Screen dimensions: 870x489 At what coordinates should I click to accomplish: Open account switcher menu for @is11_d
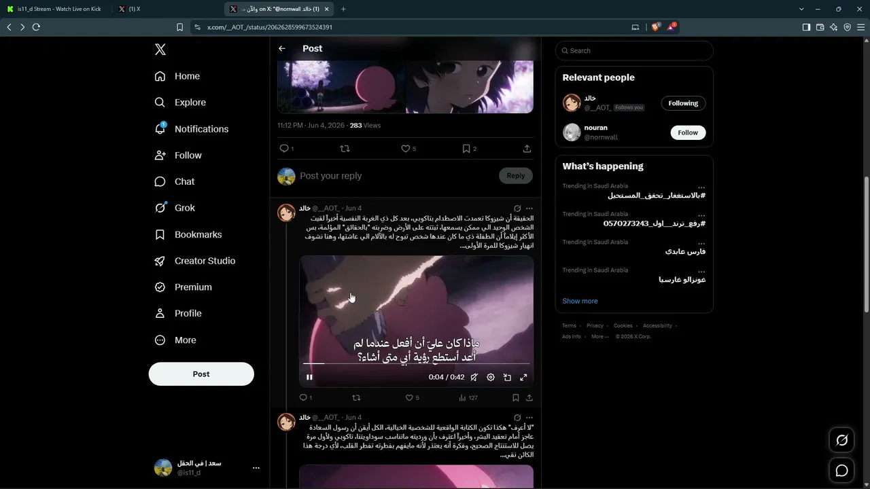(x=256, y=468)
